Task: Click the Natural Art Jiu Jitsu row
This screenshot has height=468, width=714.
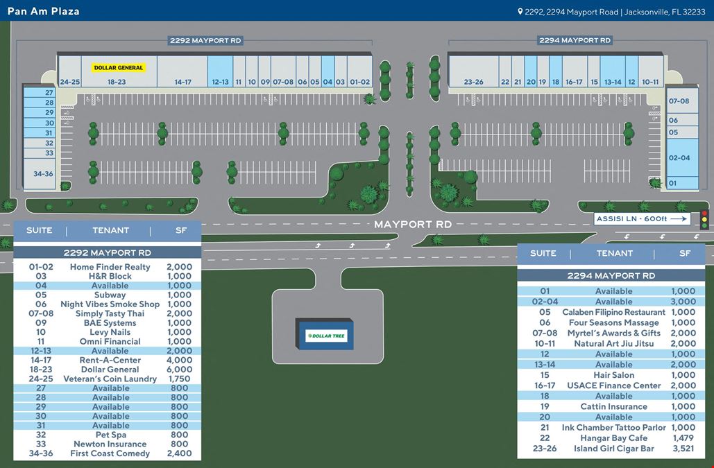Action: [x=611, y=343]
